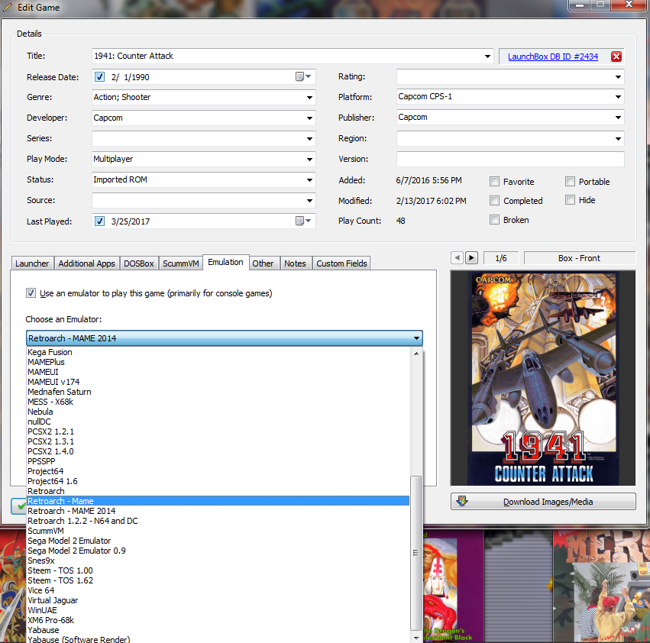The image size is (650, 643).
Task: Choose WinUAE from the list
Action: tap(218, 610)
